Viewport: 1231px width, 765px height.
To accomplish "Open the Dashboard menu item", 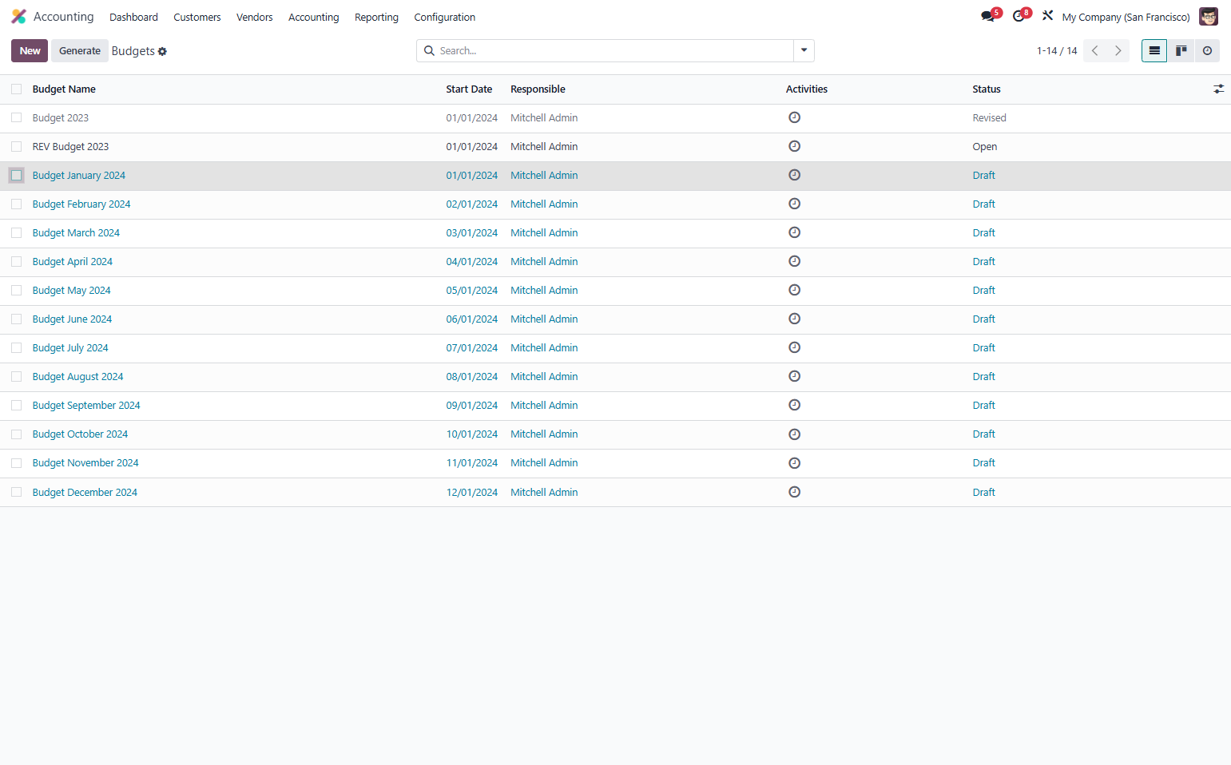I will pos(133,17).
